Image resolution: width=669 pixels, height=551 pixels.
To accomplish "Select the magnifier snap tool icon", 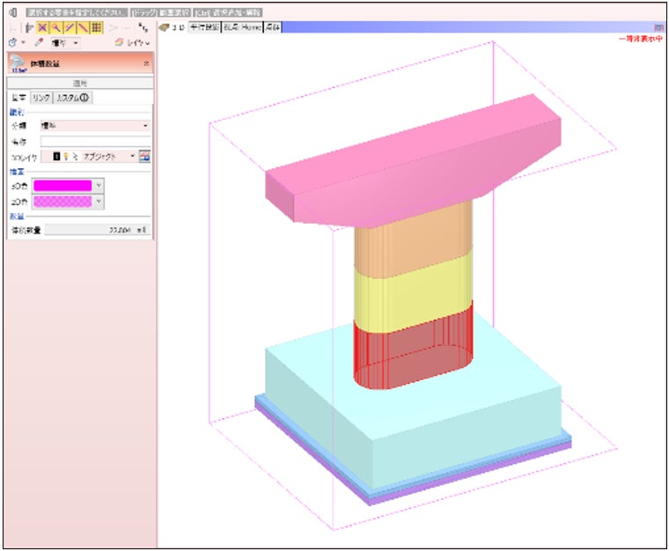I will 54,28.
